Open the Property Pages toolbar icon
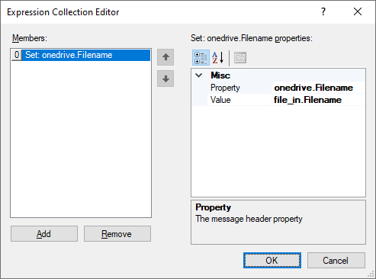The width and height of the screenshot is (376, 279). [240, 58]
